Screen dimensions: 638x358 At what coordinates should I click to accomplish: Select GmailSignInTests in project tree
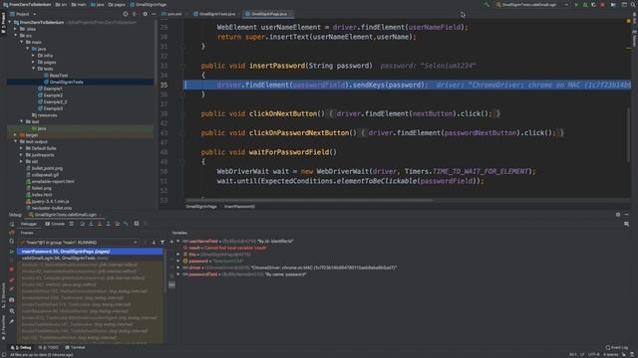(66, 82)
